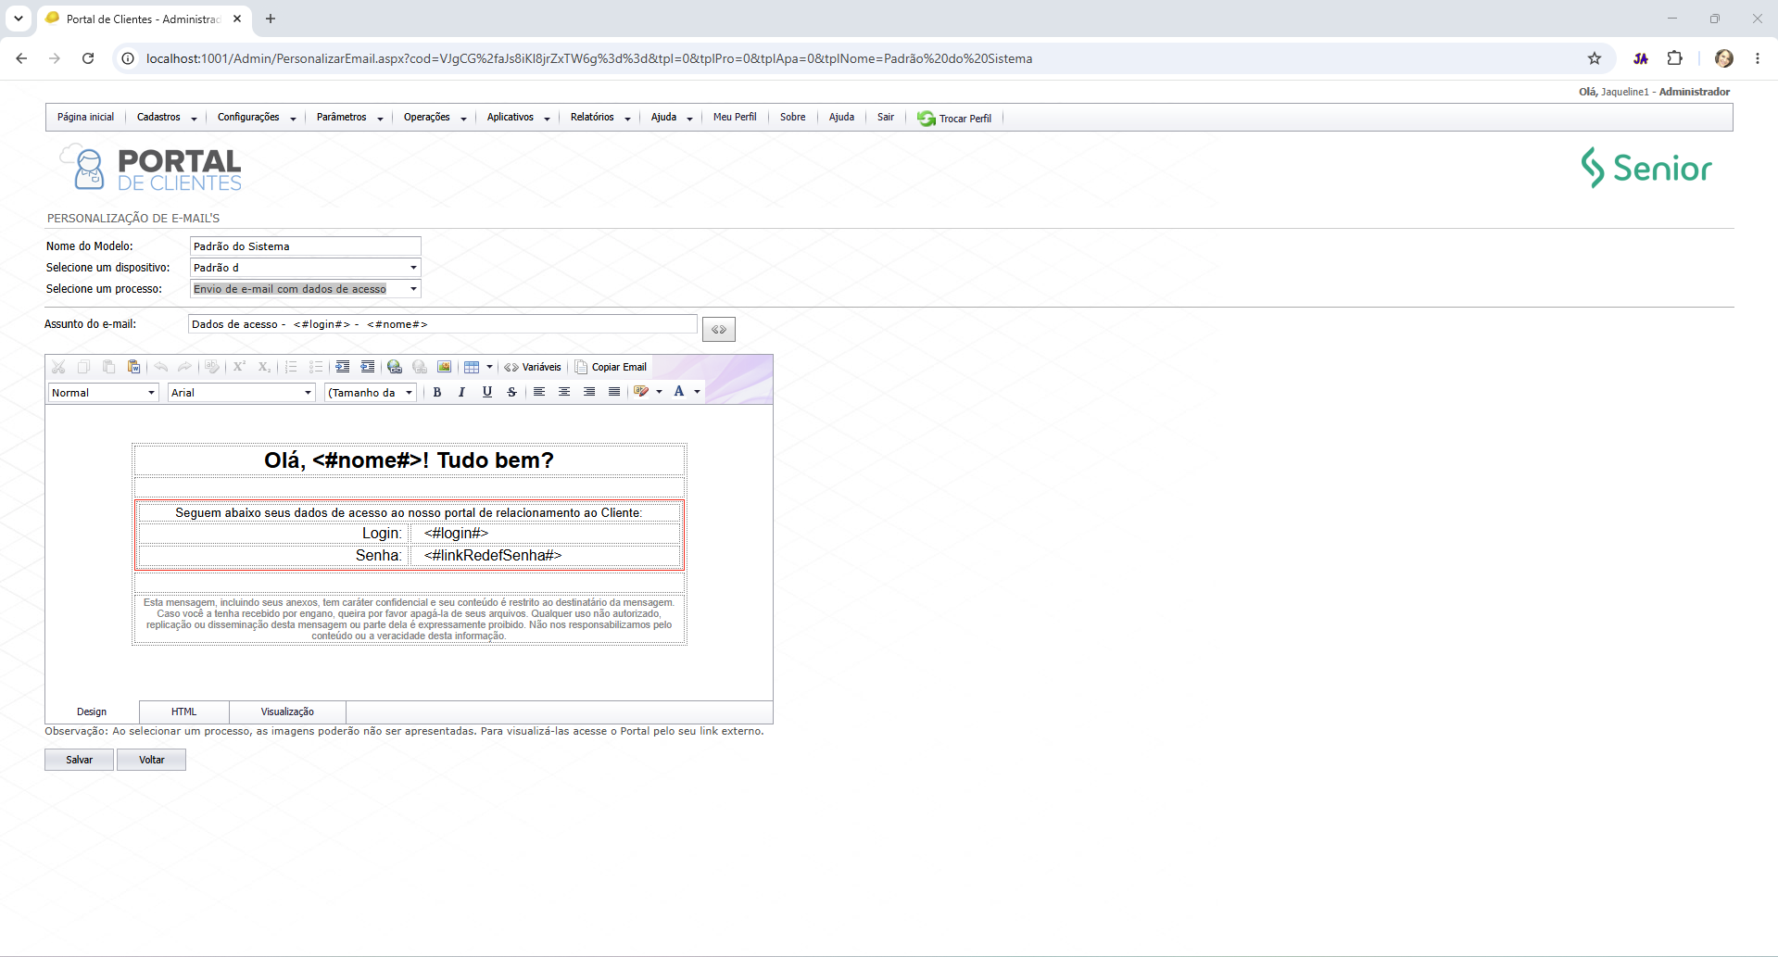Select the Design tab
The height and width of the screenshot is (957, 1778).
92,711
